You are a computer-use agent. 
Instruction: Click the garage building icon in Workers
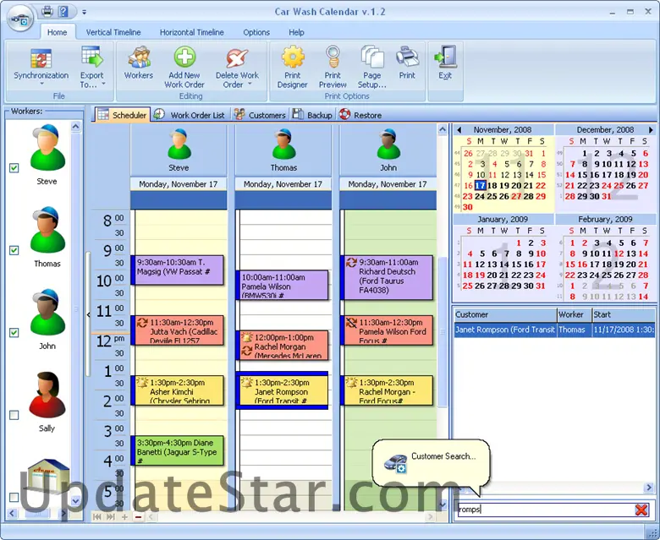click(x=48, y=475)
